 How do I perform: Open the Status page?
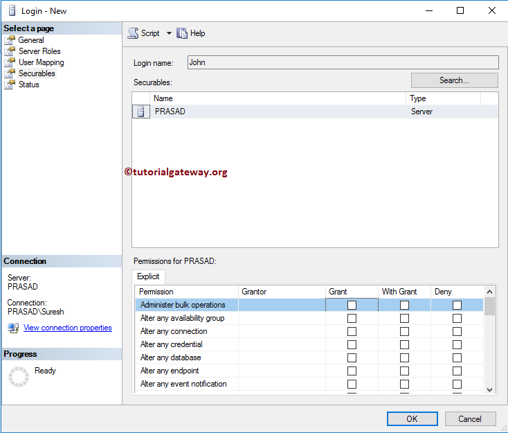pyautogui.click(x=29, y=85)
